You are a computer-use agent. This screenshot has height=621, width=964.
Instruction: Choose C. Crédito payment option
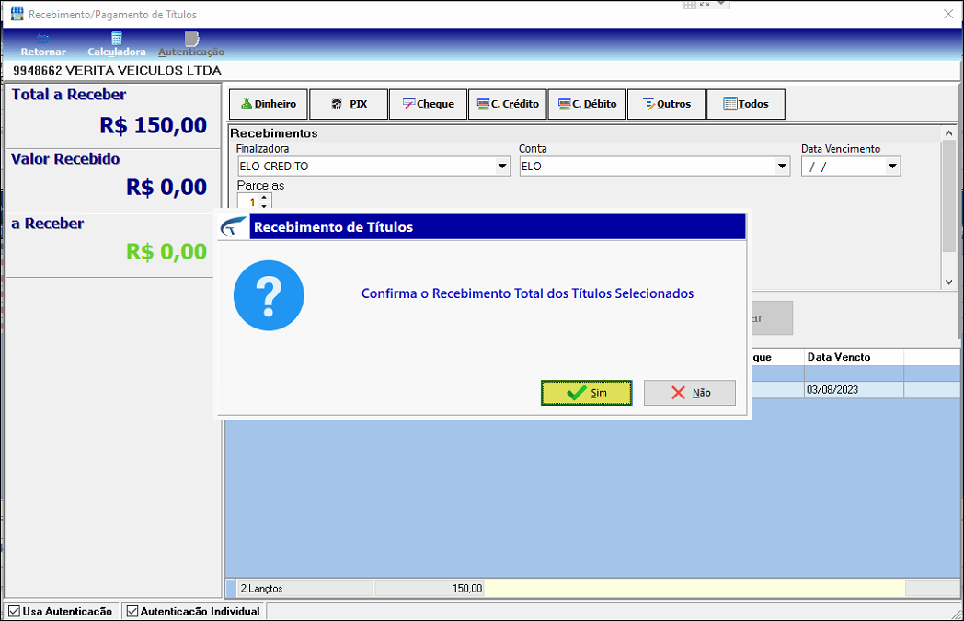click(508, 104)
